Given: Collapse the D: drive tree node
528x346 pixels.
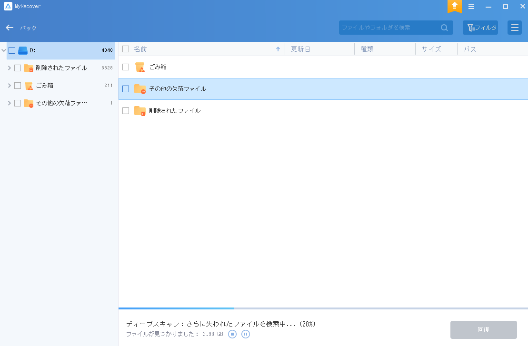Looking at the screenshot, I should [4, 50].
